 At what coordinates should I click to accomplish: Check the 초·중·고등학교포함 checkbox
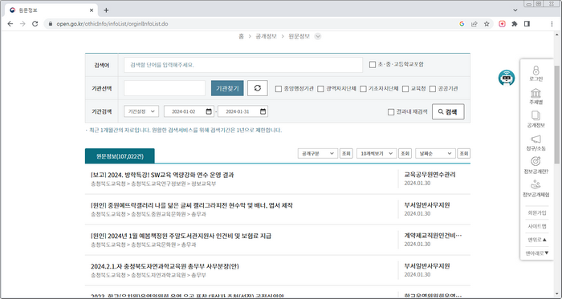(373, 65)
